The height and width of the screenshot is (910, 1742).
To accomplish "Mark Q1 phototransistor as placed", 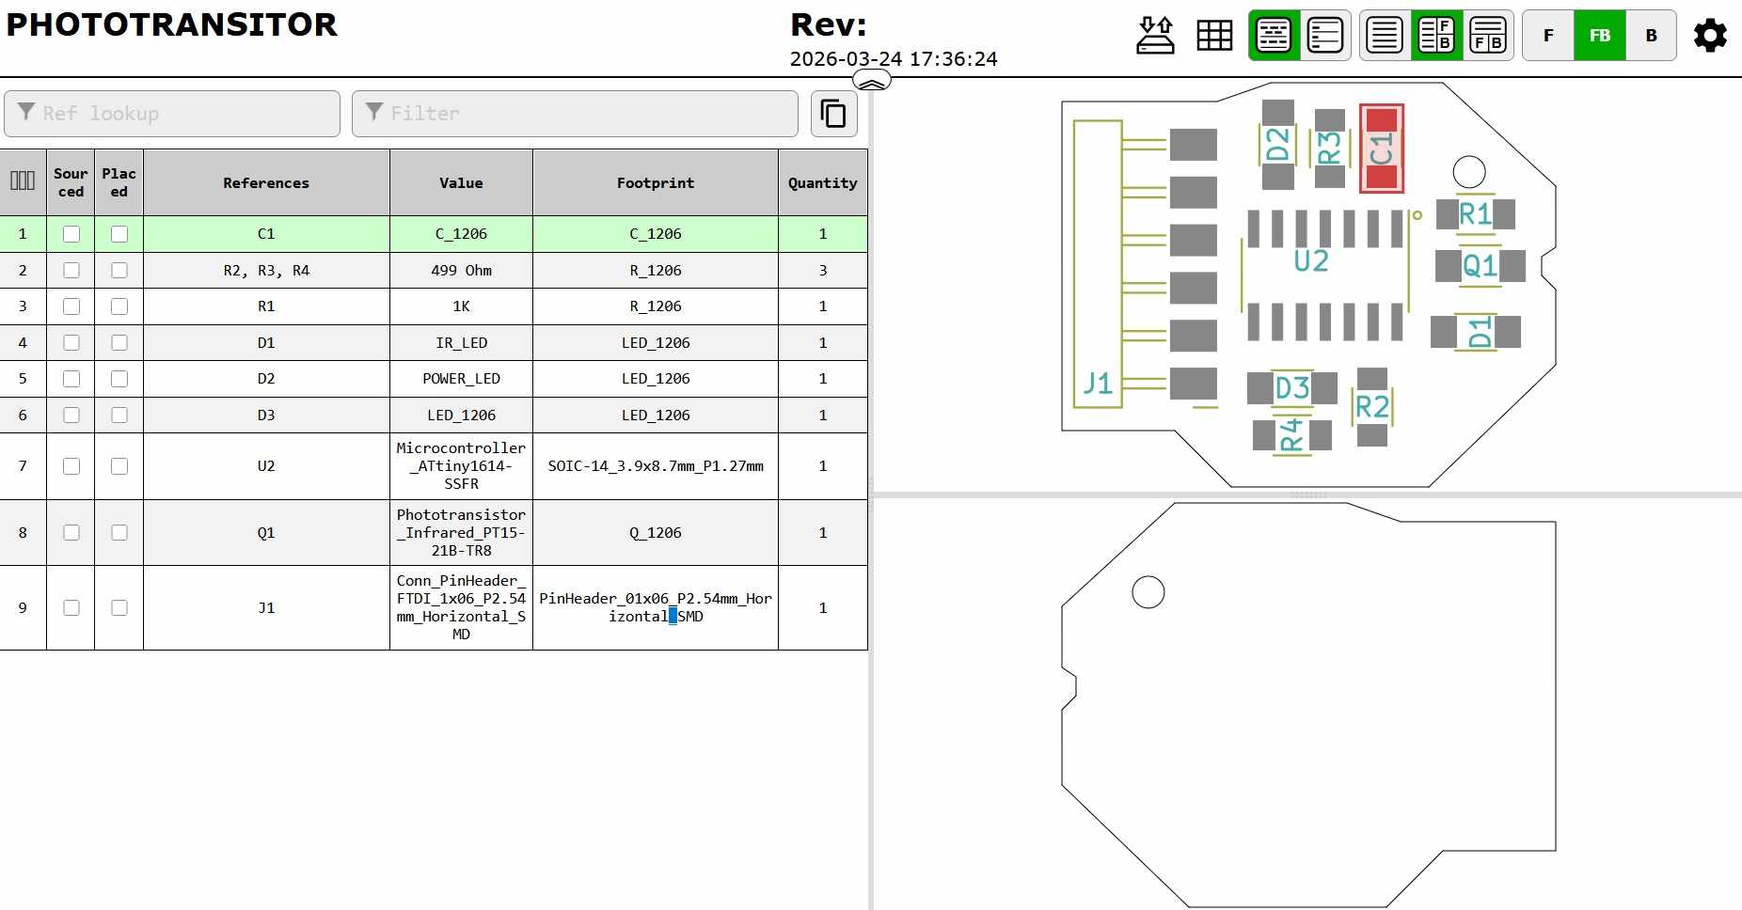I will [x=119, y=533].
